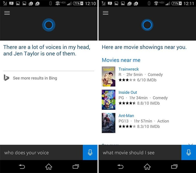
Task: Tap Cortana circle on right screen
Action: click(x=147, y=25)
